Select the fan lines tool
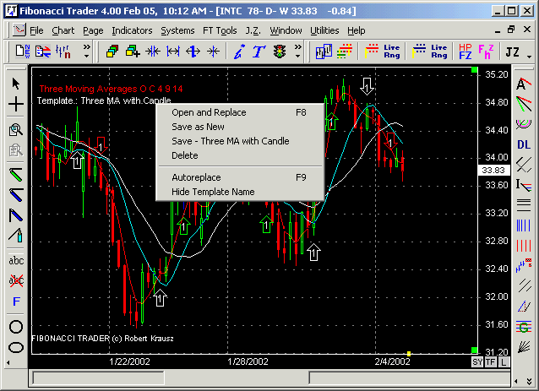 tap(524, 347)
